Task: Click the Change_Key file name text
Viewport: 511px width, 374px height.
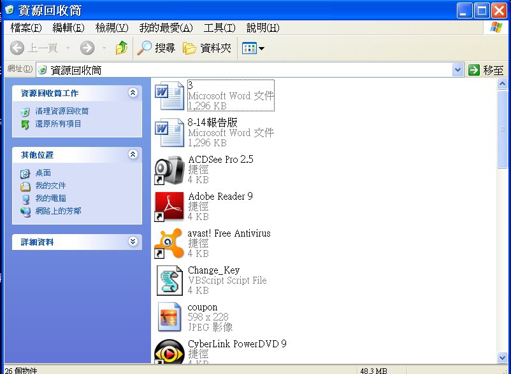Action: [214, 270]
